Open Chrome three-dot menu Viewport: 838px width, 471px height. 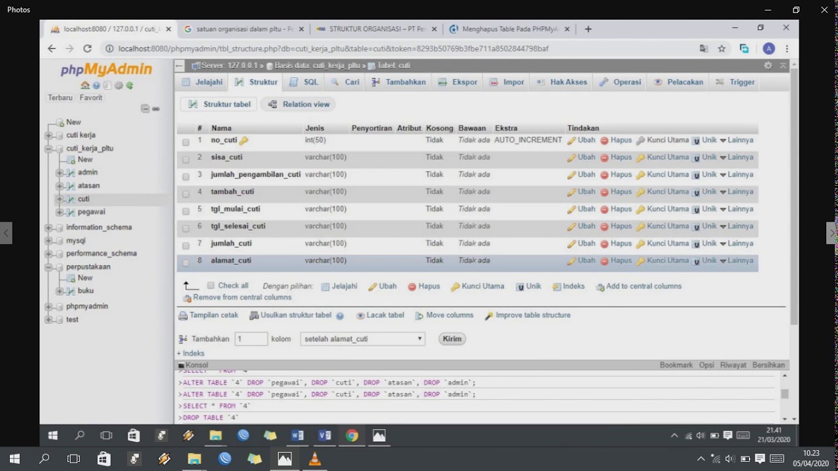coord(787,48)
